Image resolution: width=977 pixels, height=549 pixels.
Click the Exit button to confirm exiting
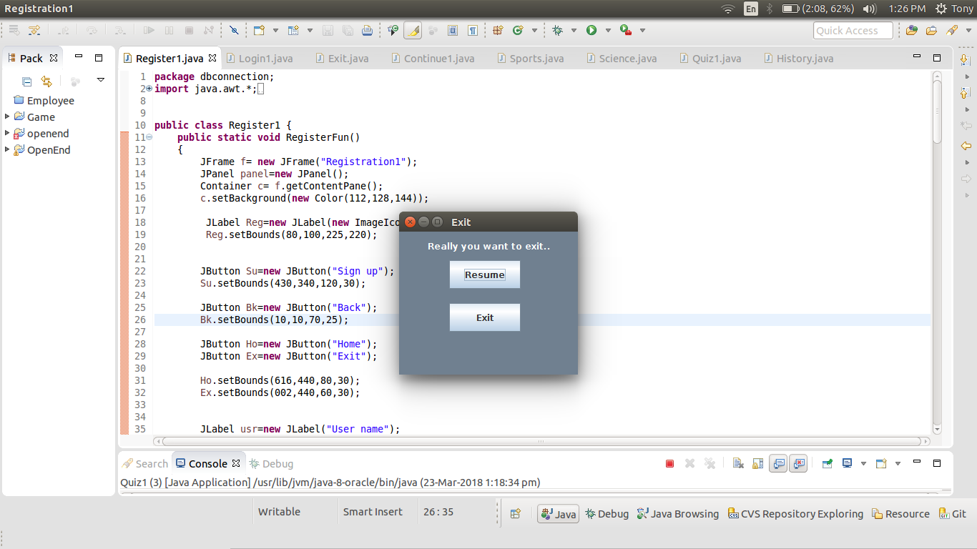tap(484, 317)
